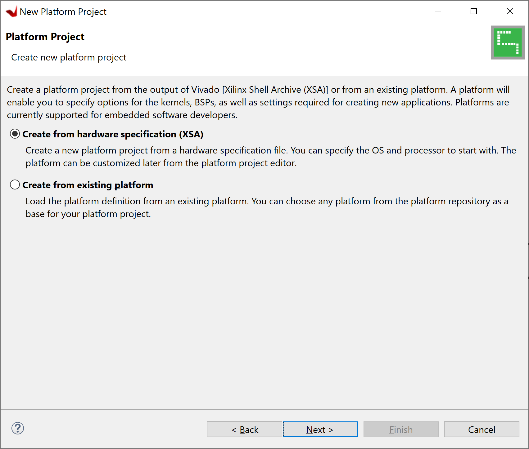This screenshot has height=449, width=529.
Task: Proceed with the "Next >" button
Action: 320,429
